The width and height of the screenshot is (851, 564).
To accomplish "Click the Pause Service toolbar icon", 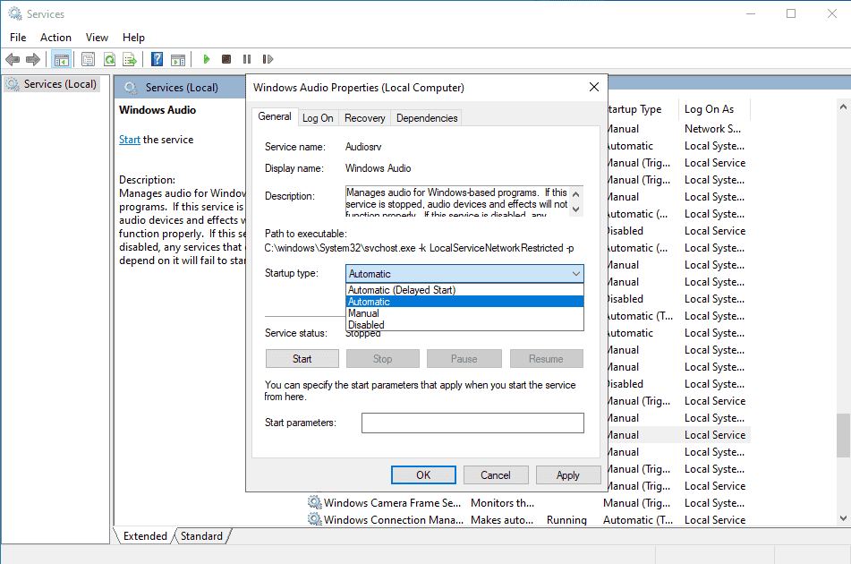I will [x=247, y=59].
